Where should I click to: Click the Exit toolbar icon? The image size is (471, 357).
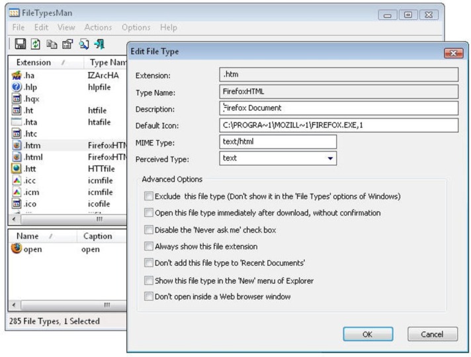click(99, 44)
